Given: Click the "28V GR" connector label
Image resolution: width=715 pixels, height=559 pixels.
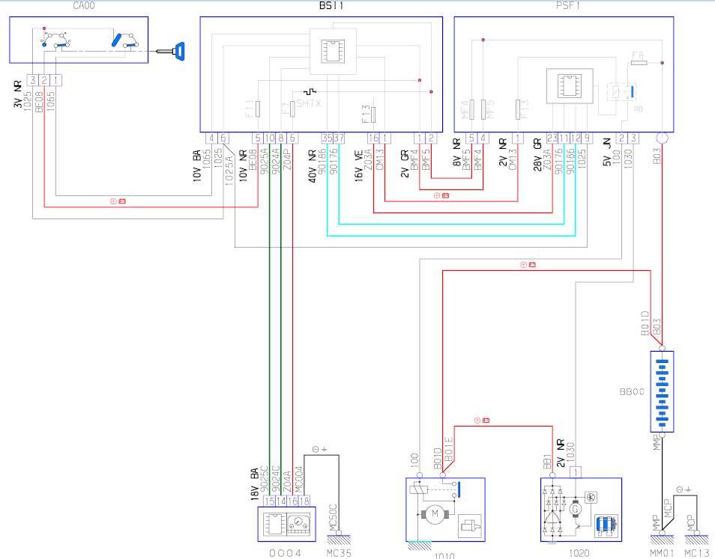Looking at the screenshot, I should [x=538, y=155].
